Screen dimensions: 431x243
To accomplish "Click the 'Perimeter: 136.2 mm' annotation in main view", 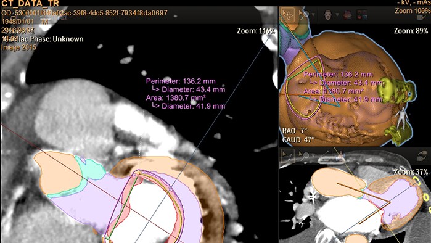I will [181, 81].
